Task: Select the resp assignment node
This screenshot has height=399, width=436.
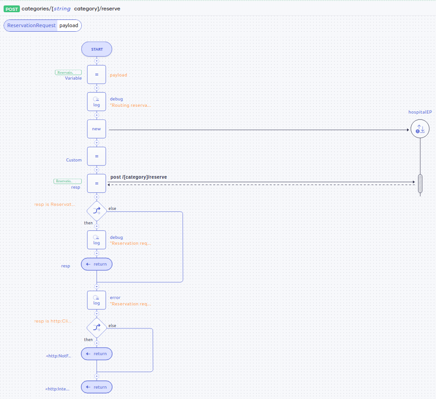Action: tap(97, 184)
